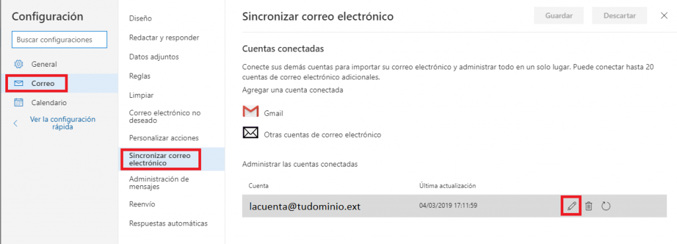Viewport: 677px width, 244px height.
Task: Refresh the connected account with circular arrow
Action: [606, 206]
